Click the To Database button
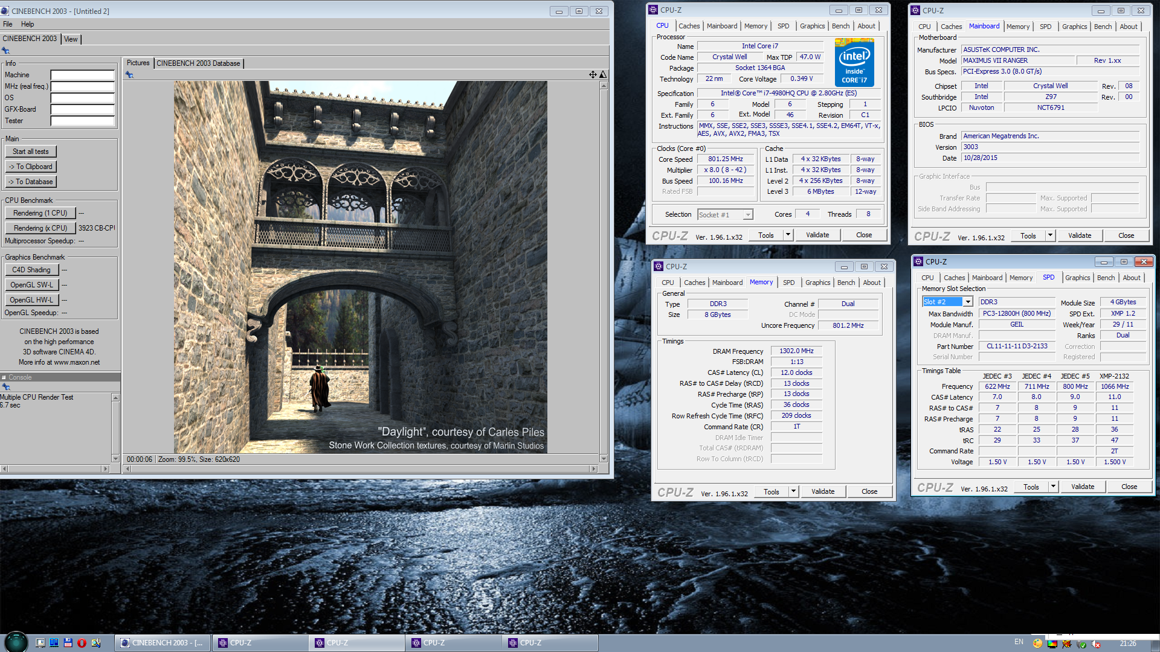The height and width of the screenshot is (652, 1160). [x=31, y=182]
